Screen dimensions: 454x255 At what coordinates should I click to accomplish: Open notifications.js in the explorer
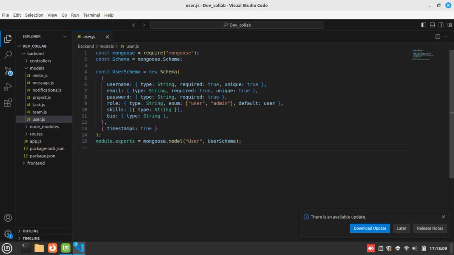44,90
